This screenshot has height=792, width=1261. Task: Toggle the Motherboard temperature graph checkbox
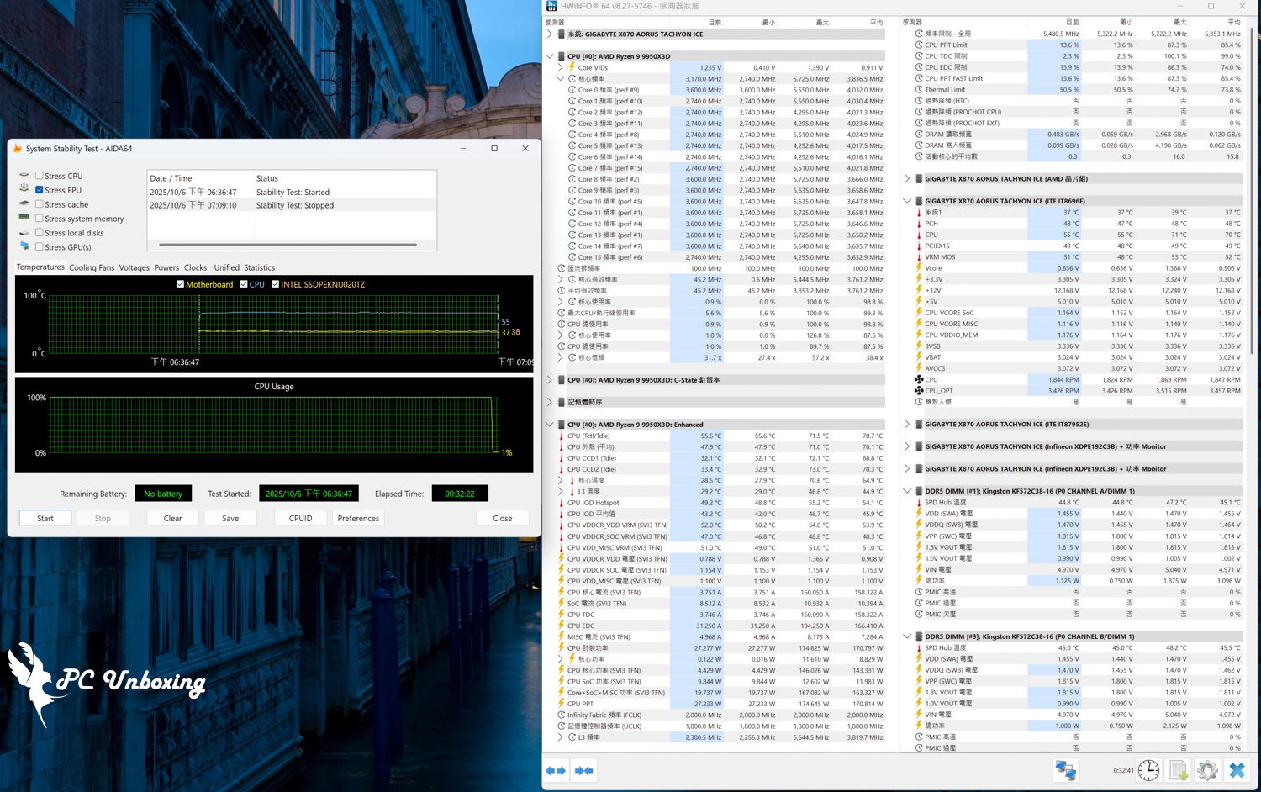pyautogui.click(x=180, y=284)
